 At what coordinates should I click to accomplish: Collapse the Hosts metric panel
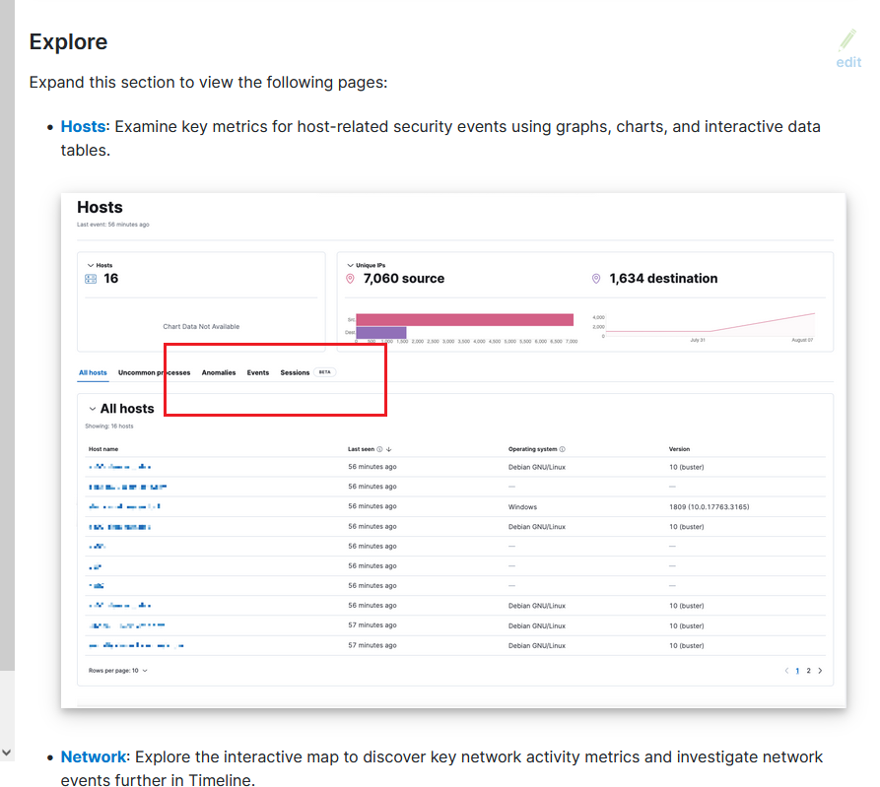click(89, 264)
